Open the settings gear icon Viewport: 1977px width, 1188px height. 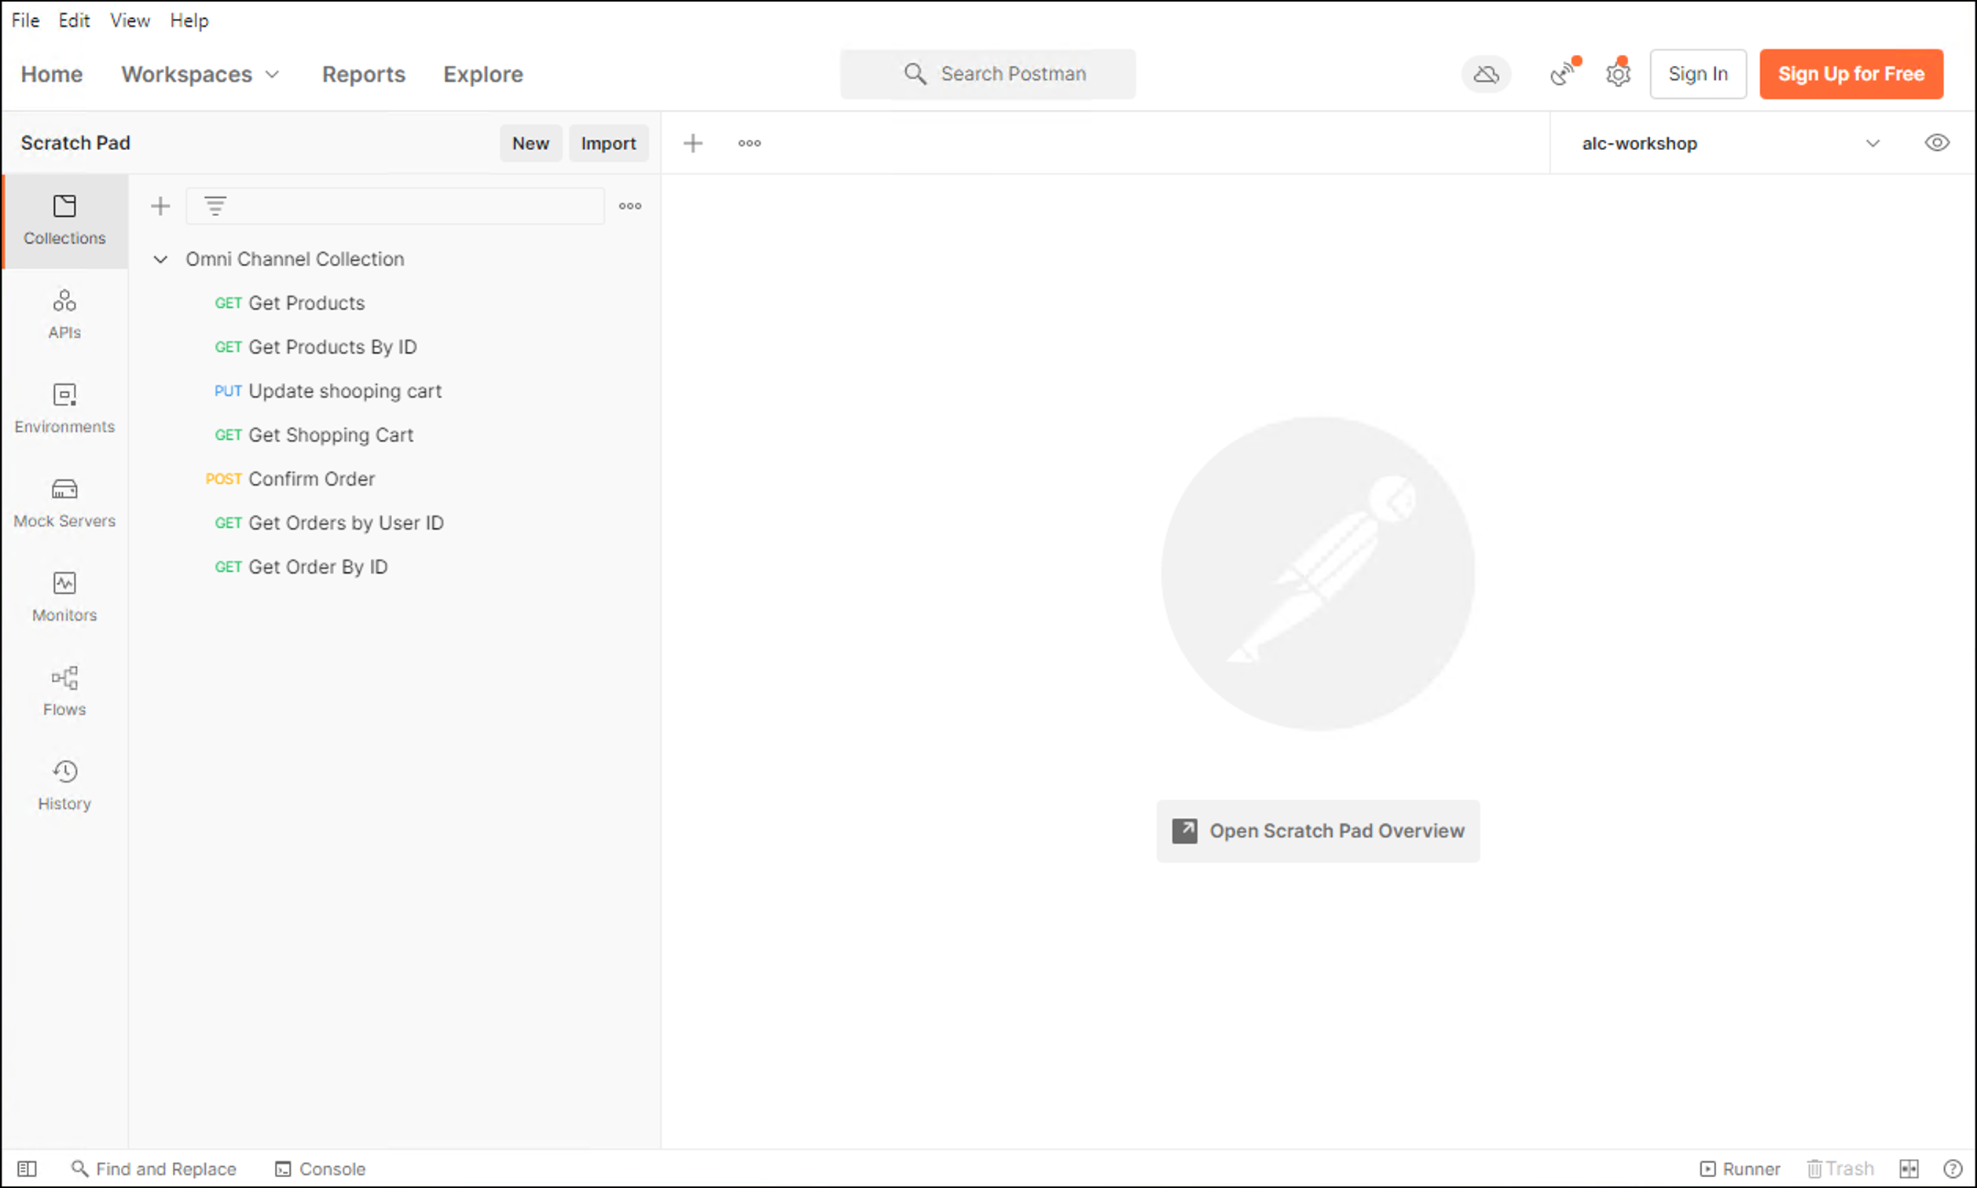(x=1618, y=75)
